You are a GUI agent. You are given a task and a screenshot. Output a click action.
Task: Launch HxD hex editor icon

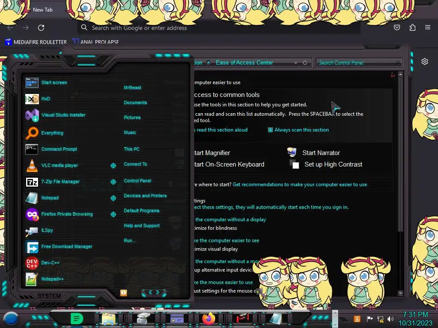click(x=32, y=99)
